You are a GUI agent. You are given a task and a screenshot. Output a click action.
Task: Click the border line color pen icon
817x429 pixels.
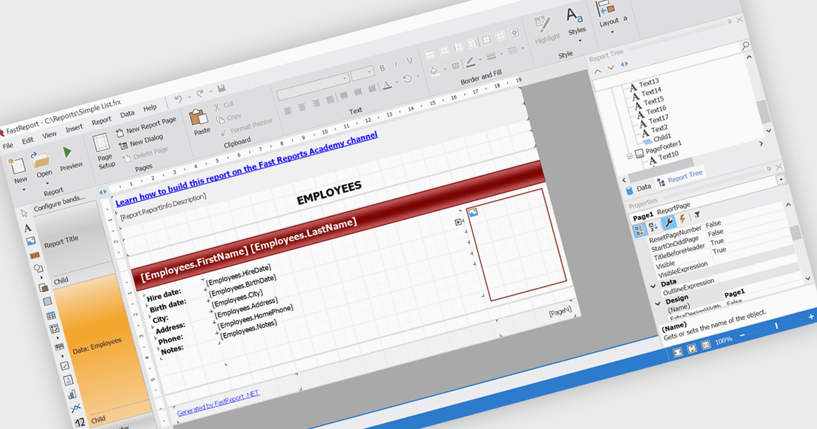click(470, 63)
